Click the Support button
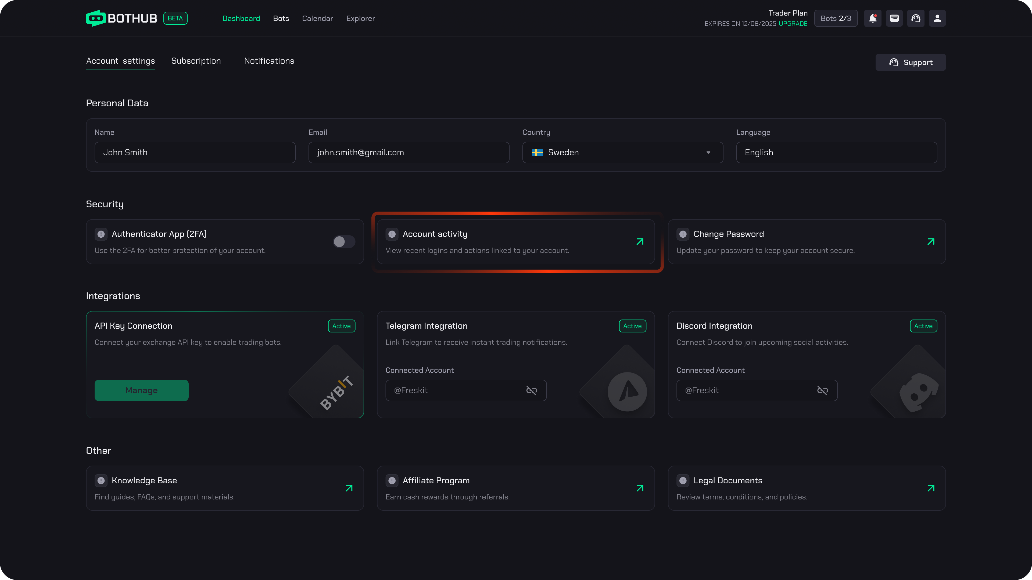 [x=910, y=63]
